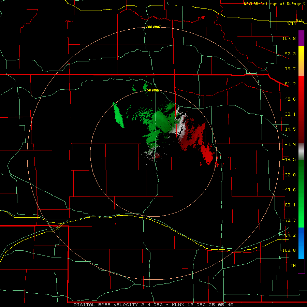Click the DIGITAL BASE VELOCITY product title
Viewport: 307px width, 307px height.
(x=107, y=305)
